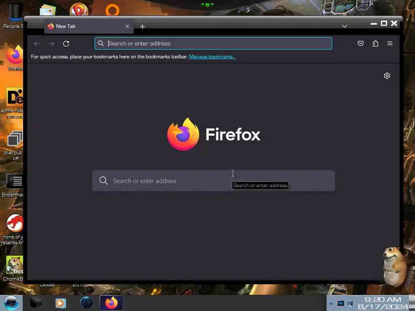This screenshot has height=311, width=415.
Task: Select the orange ring desktop icon
Action: [x=113, y=10]
